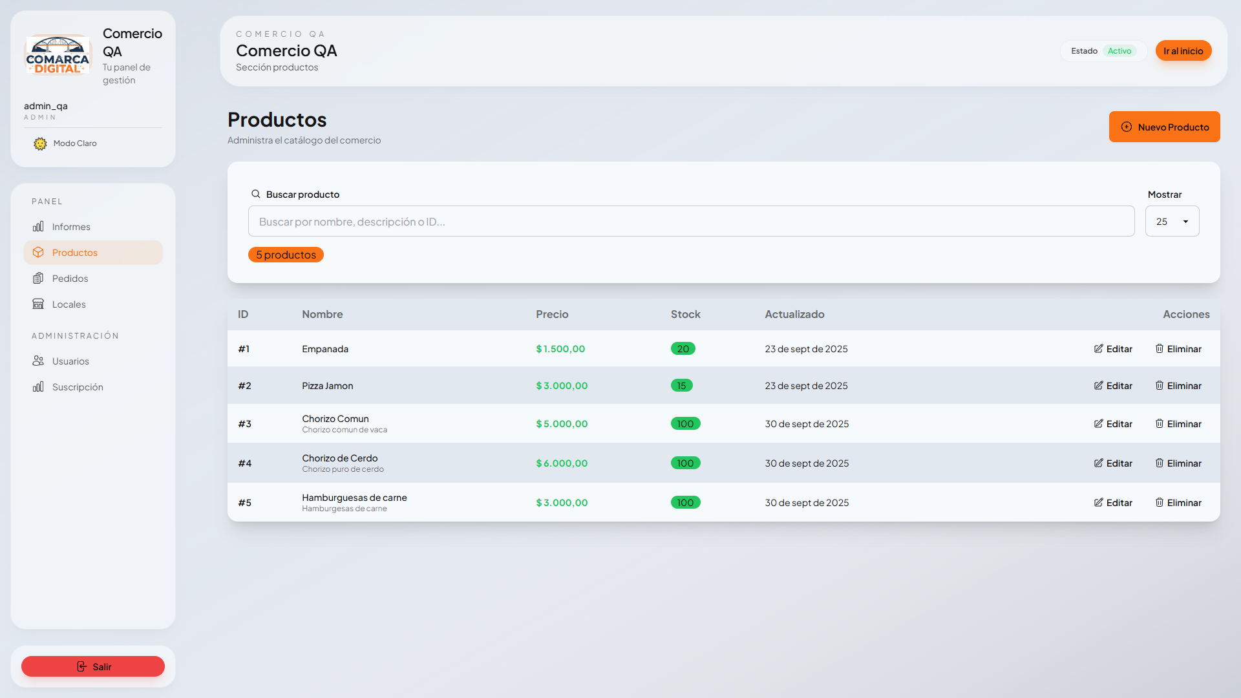Click Editar for Hamburguesas de carne
The height and width of the screenshot is (698, 1241).
pyautogui.click(x=1113, y=503)
